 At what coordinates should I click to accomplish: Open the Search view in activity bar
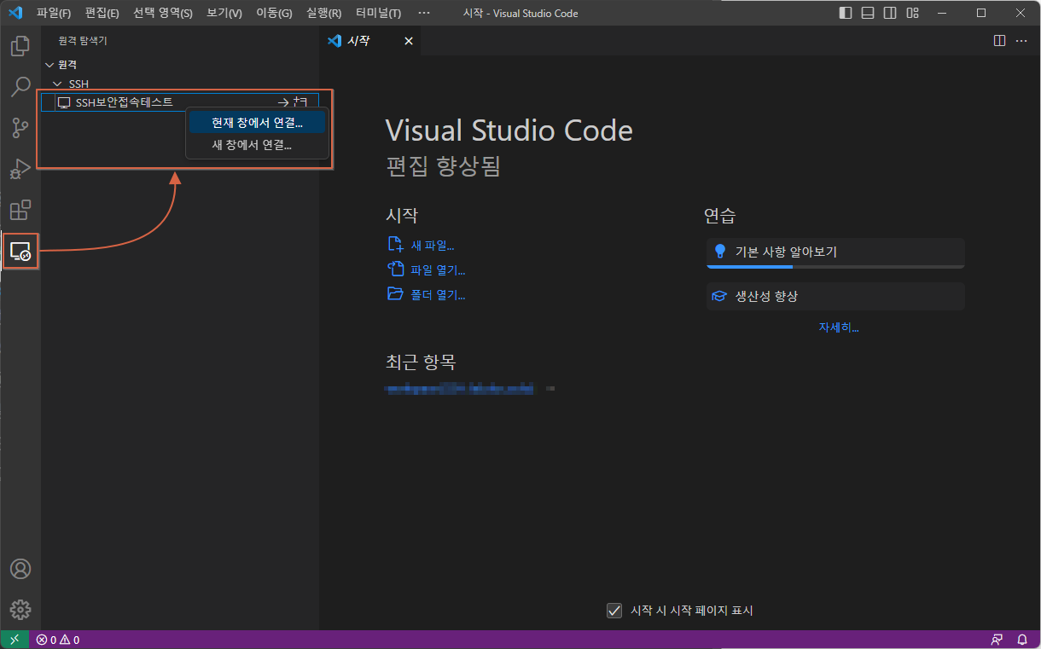tap(20, 86)
